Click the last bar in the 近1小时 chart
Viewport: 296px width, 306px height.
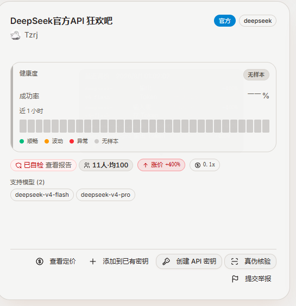click(266, 126)
